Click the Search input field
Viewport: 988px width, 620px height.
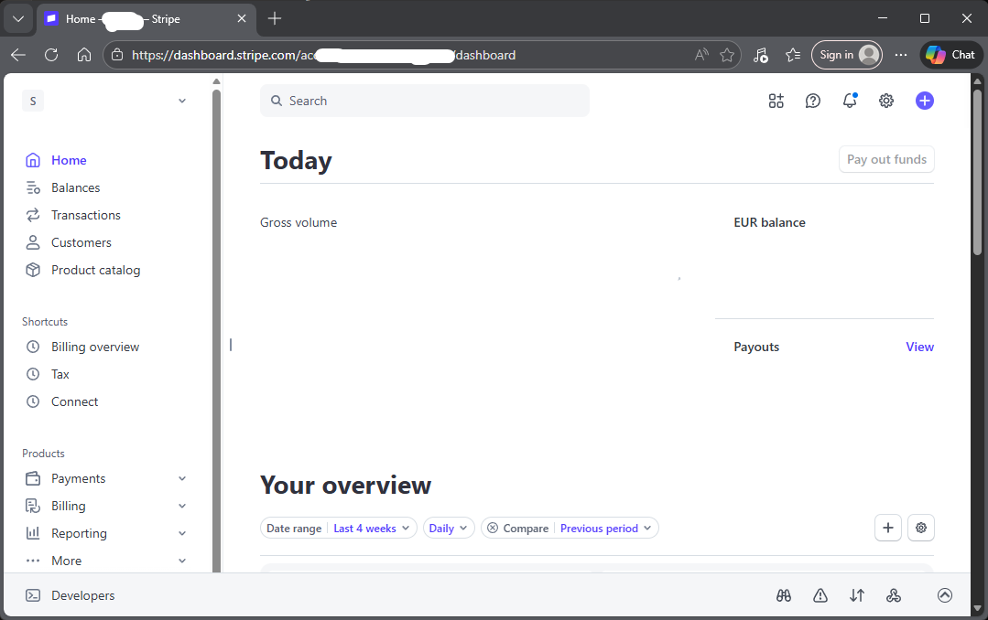pyautogui.click(x=425, y=101)
